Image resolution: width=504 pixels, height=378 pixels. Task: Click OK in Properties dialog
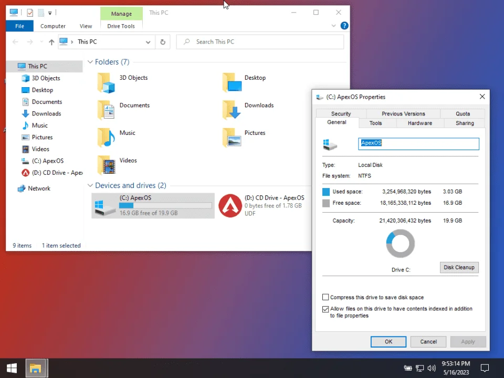(x=388, y=342)
